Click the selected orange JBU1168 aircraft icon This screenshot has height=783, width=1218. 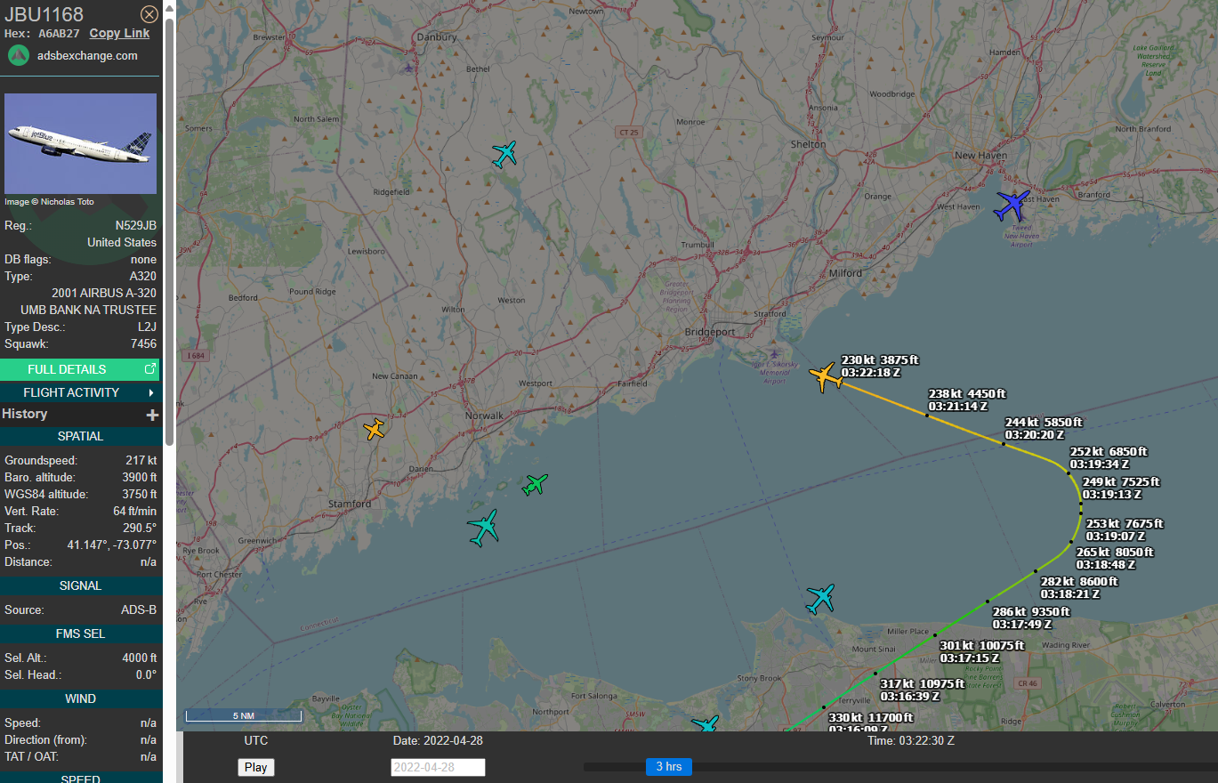(x=826, y=376)
